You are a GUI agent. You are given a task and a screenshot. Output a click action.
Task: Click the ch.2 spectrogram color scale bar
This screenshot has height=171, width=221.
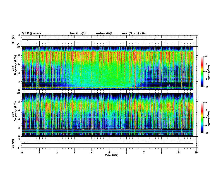202,118
